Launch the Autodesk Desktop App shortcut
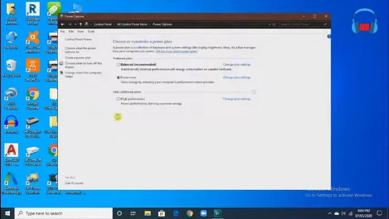Screen dimensions: 389x219 point(11,183)
